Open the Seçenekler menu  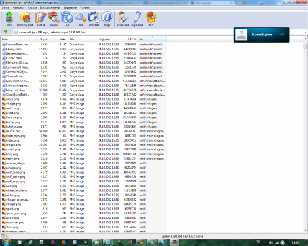[x=70, y=8]
